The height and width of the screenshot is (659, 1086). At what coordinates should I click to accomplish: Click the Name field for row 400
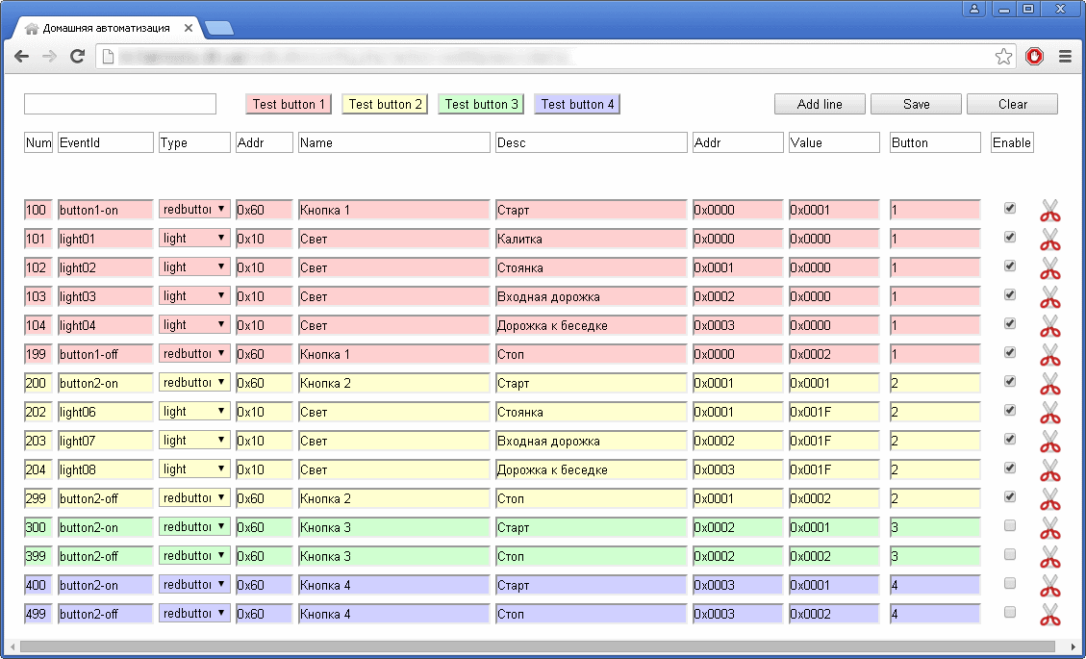pos(394,586)
